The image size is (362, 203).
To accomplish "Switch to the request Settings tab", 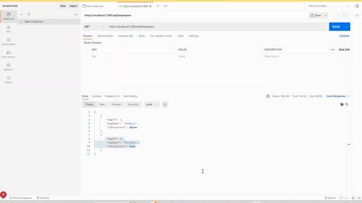I will 193,36.
